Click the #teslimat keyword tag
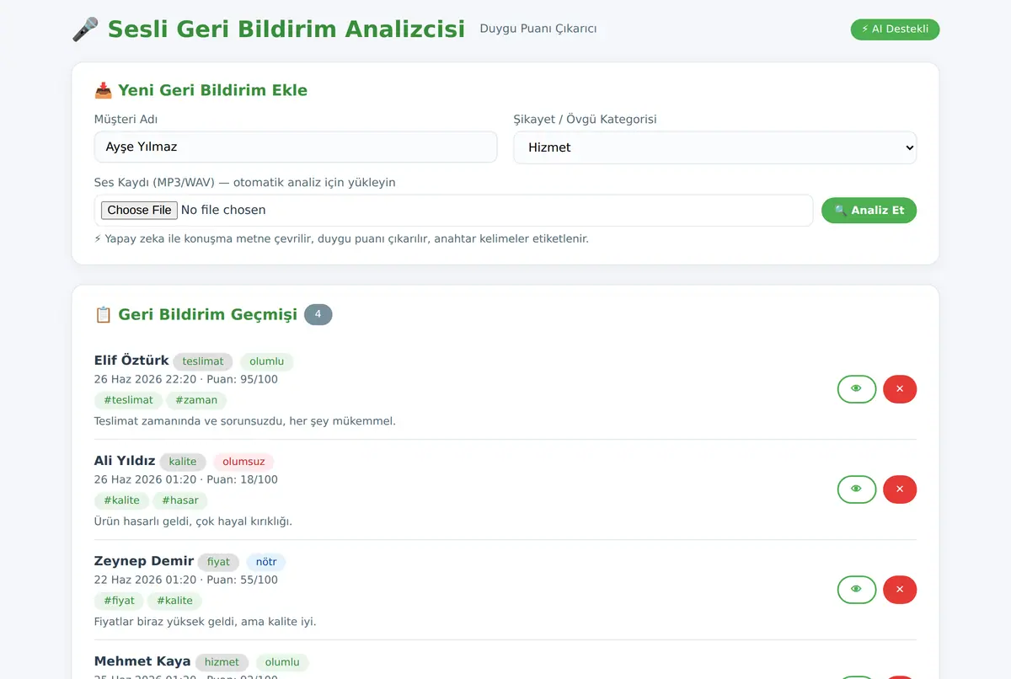Image resolution: width=1011 pixels, height=679 pixels. click(x=128, y=400)
